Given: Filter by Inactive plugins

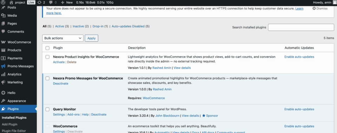Looking at the screenshot, I should click(x=78, y=26).
